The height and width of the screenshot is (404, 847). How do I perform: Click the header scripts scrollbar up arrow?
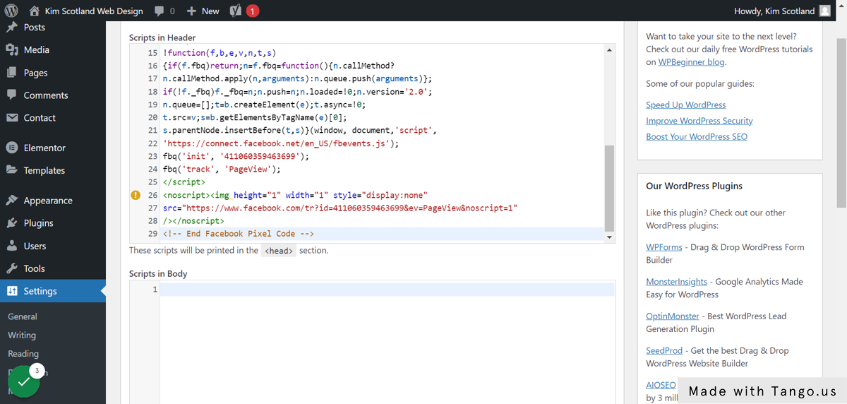point(610,51)
